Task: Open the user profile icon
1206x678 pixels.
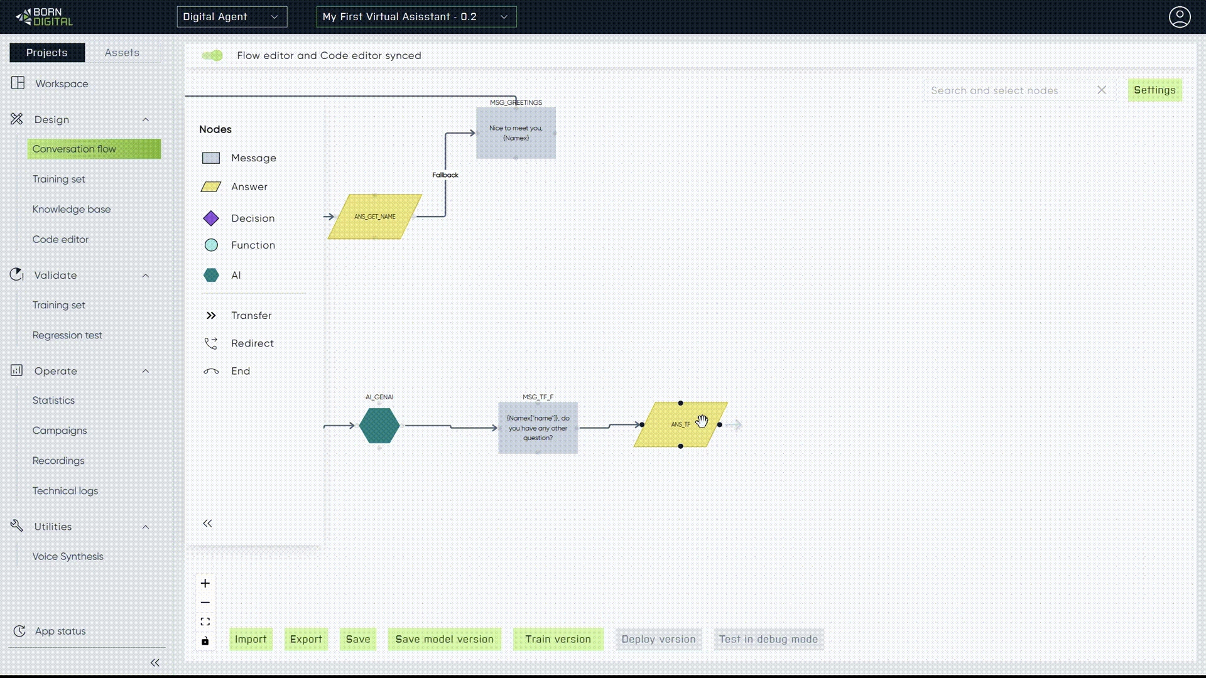Action: pyautogui.click(x=1179, y=17)
